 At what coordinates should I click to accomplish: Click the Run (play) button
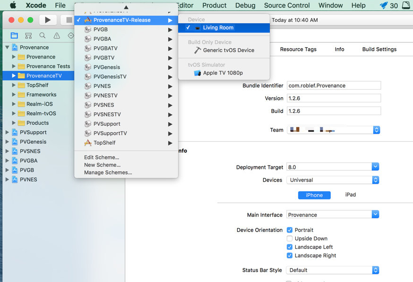coord(48,20)
